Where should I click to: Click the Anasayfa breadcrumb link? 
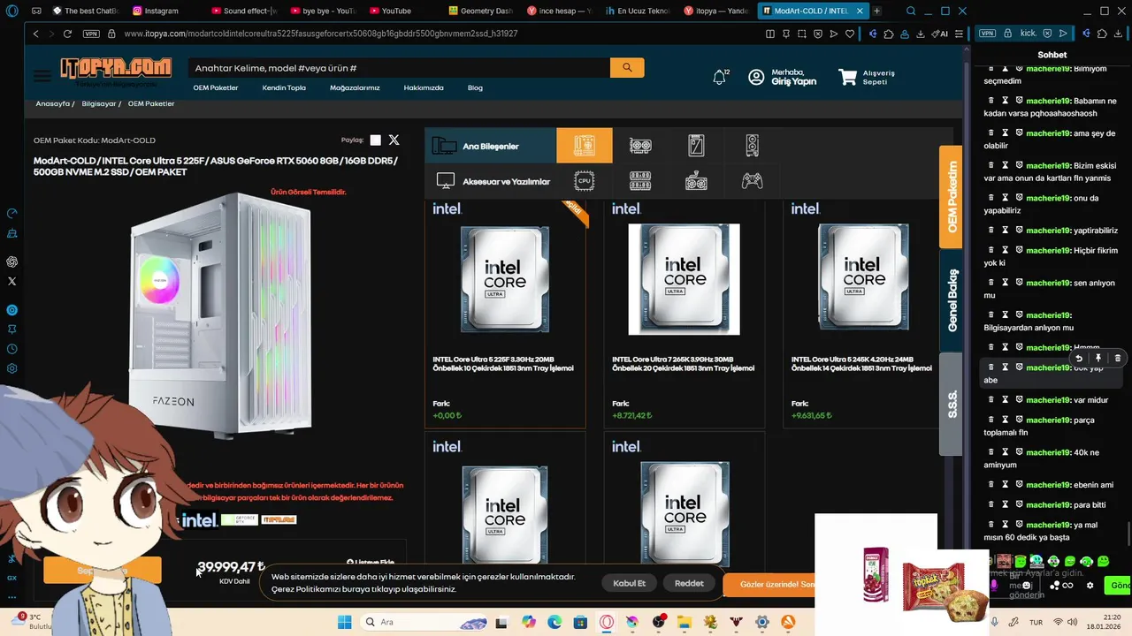tap(52, 103)
